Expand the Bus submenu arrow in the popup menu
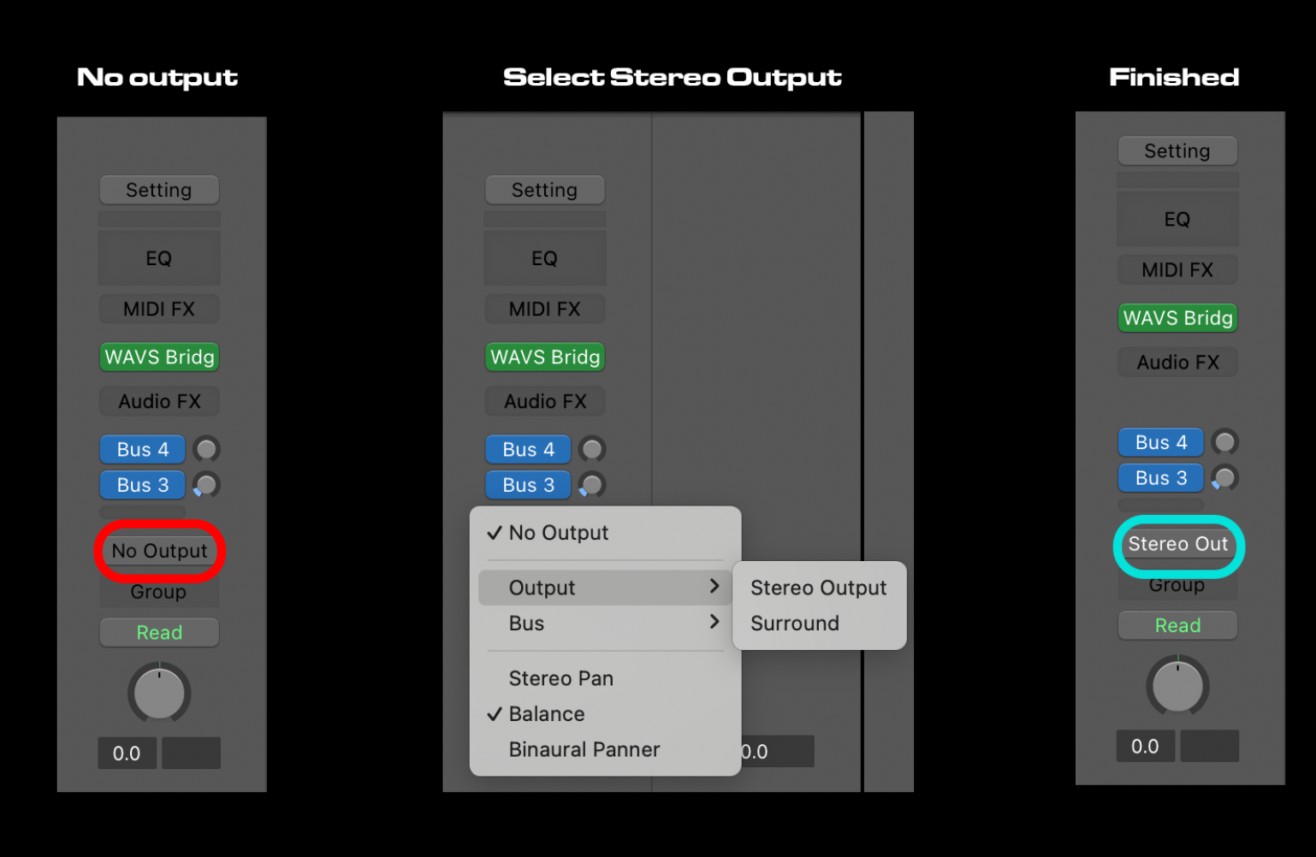This screenshot has height=857, width=1316. point(714,623)
